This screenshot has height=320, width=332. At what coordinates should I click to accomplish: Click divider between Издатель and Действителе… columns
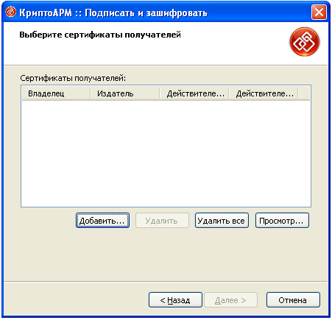coord(160,93)
